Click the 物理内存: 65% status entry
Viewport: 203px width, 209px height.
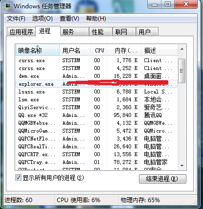[140, 200]
